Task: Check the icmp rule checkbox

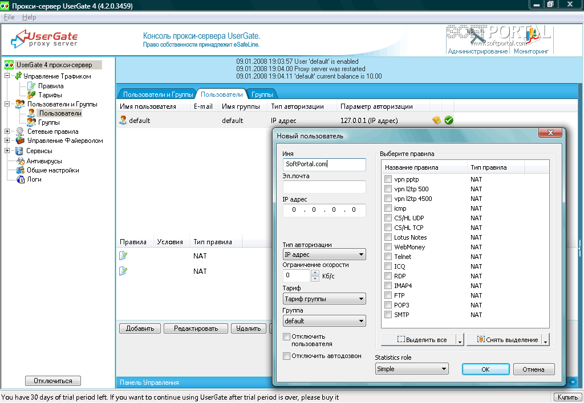Action: click(x=388, y=208)
